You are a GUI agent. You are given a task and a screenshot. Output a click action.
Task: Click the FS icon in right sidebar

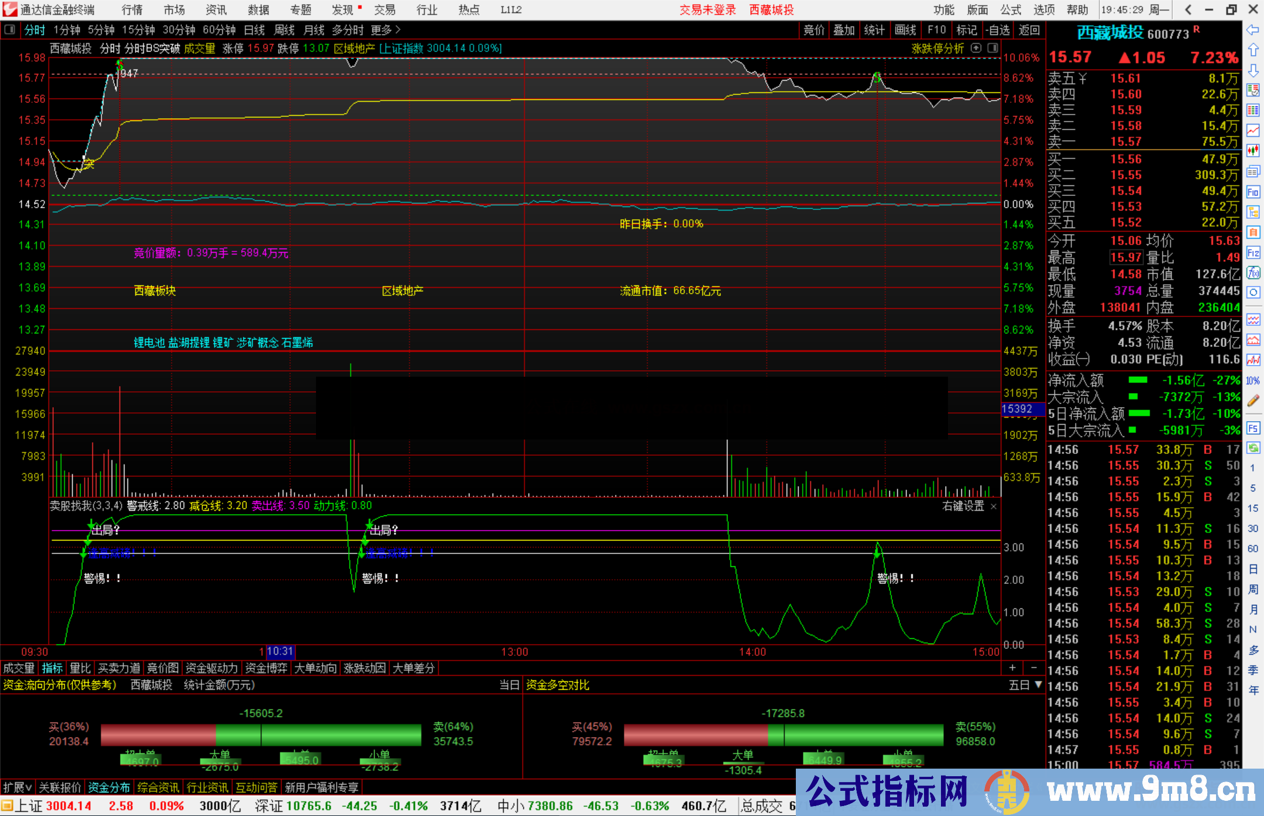(1253, 428)
